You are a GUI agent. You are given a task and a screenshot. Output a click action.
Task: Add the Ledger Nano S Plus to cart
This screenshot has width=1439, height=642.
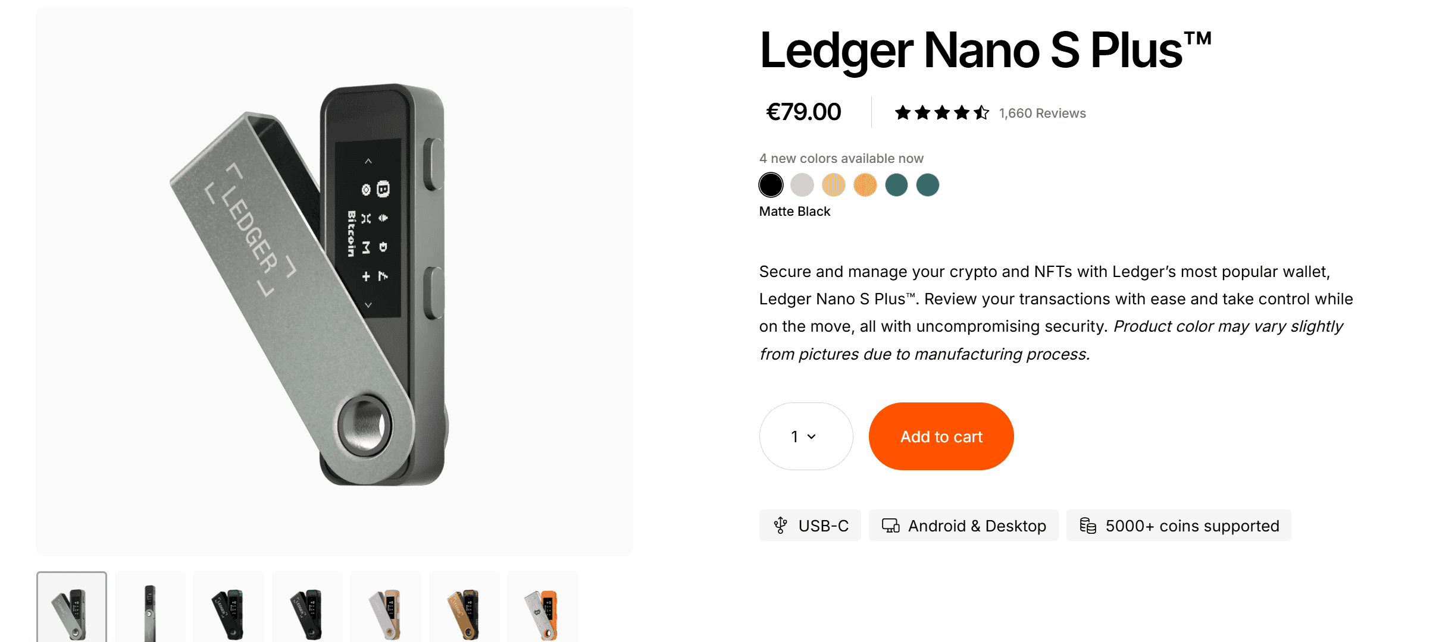click(941, 436)
